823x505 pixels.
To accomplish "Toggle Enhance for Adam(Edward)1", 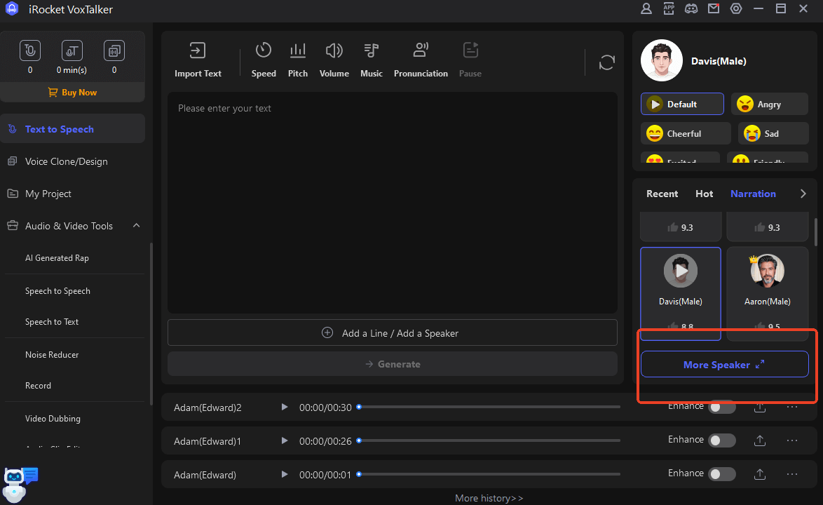I will tap(721, 441).
